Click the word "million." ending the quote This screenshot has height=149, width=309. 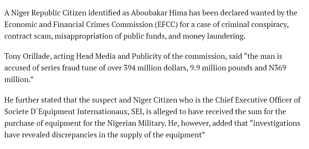click(x=16, y=80)
